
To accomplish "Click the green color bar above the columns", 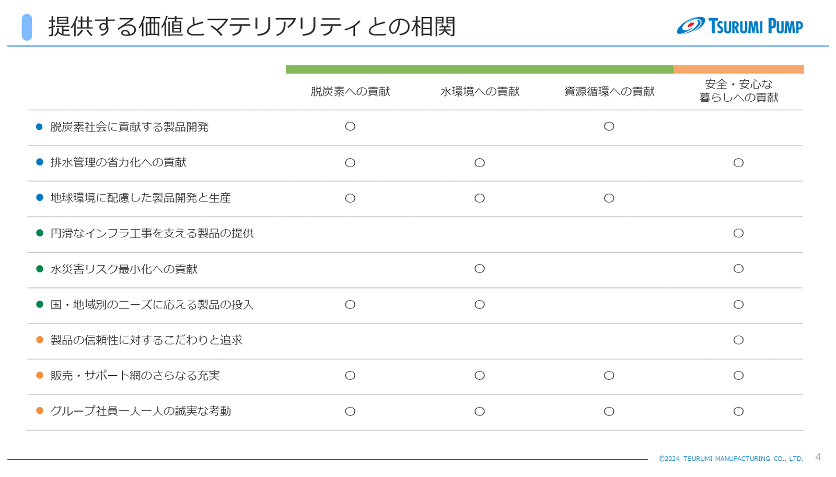I will (479, 69).
